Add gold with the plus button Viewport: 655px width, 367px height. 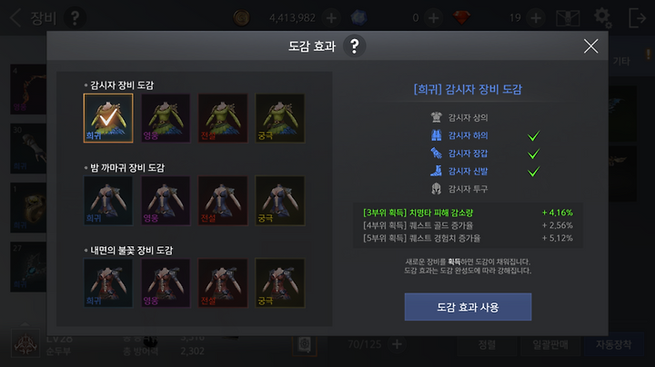pos(331,18)
